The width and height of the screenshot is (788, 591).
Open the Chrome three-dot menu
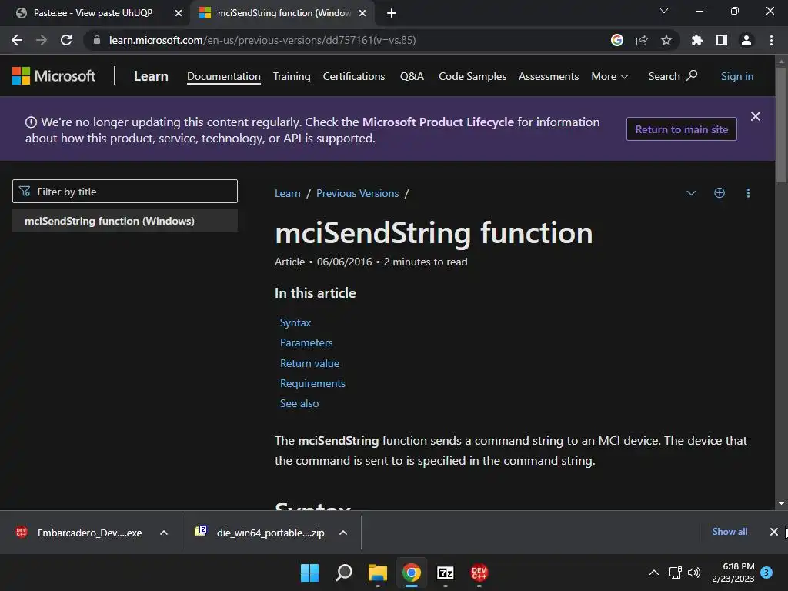[x=771, y=40]
